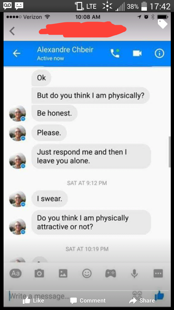
Task: Tap the microphone to record voice message
Action: 135,273
